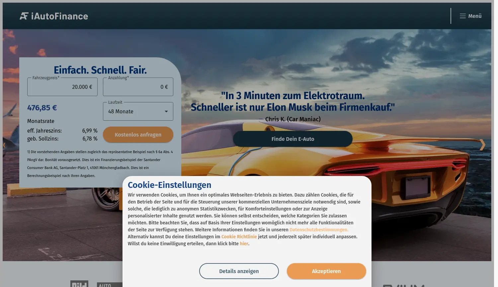
Task: Click the iAutoFinance logo
Action: point(54,16)
